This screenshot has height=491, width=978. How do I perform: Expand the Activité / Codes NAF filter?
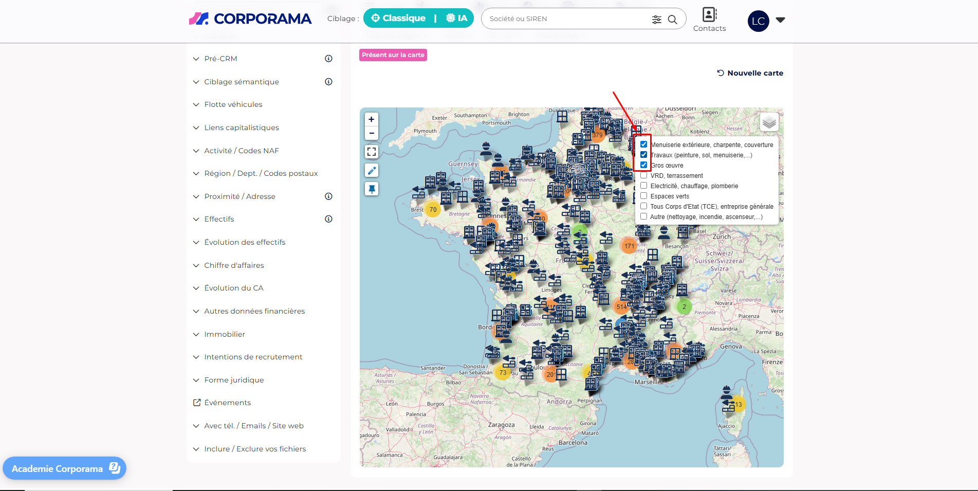[x=241, y=151]
